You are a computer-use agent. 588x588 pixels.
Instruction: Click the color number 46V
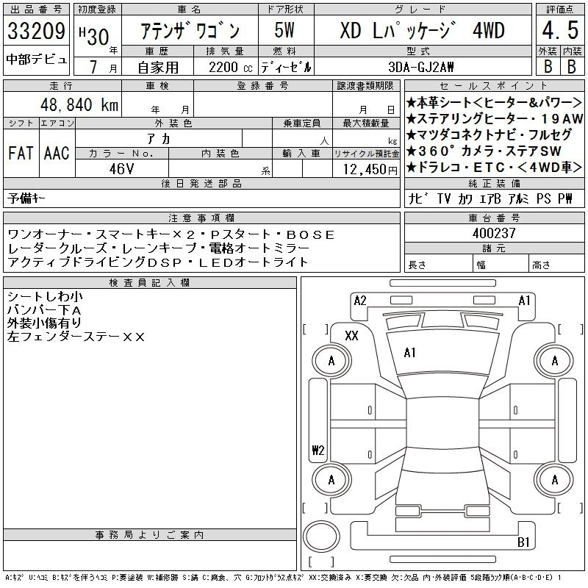click(x=121, y=169)
